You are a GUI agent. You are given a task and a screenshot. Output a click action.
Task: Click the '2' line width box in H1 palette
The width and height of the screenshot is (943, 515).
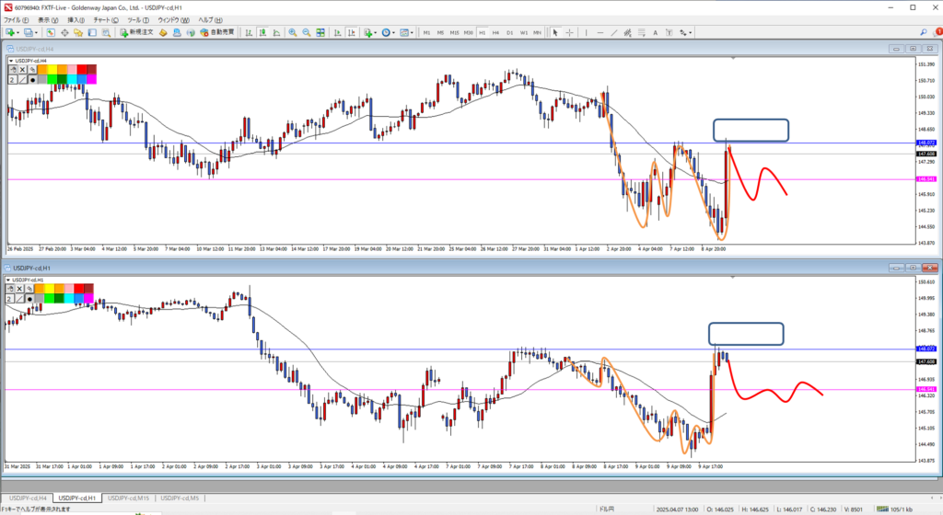tap(9, 299)
